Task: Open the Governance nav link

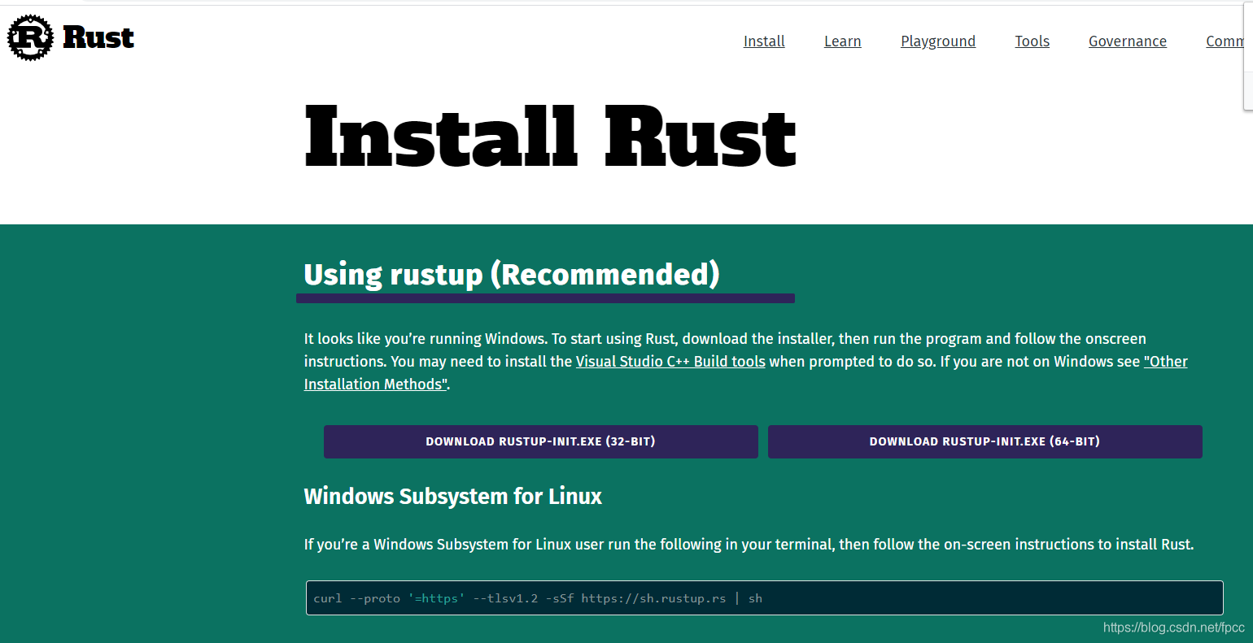Action: pyautogui.click(x=1127, y=41)
